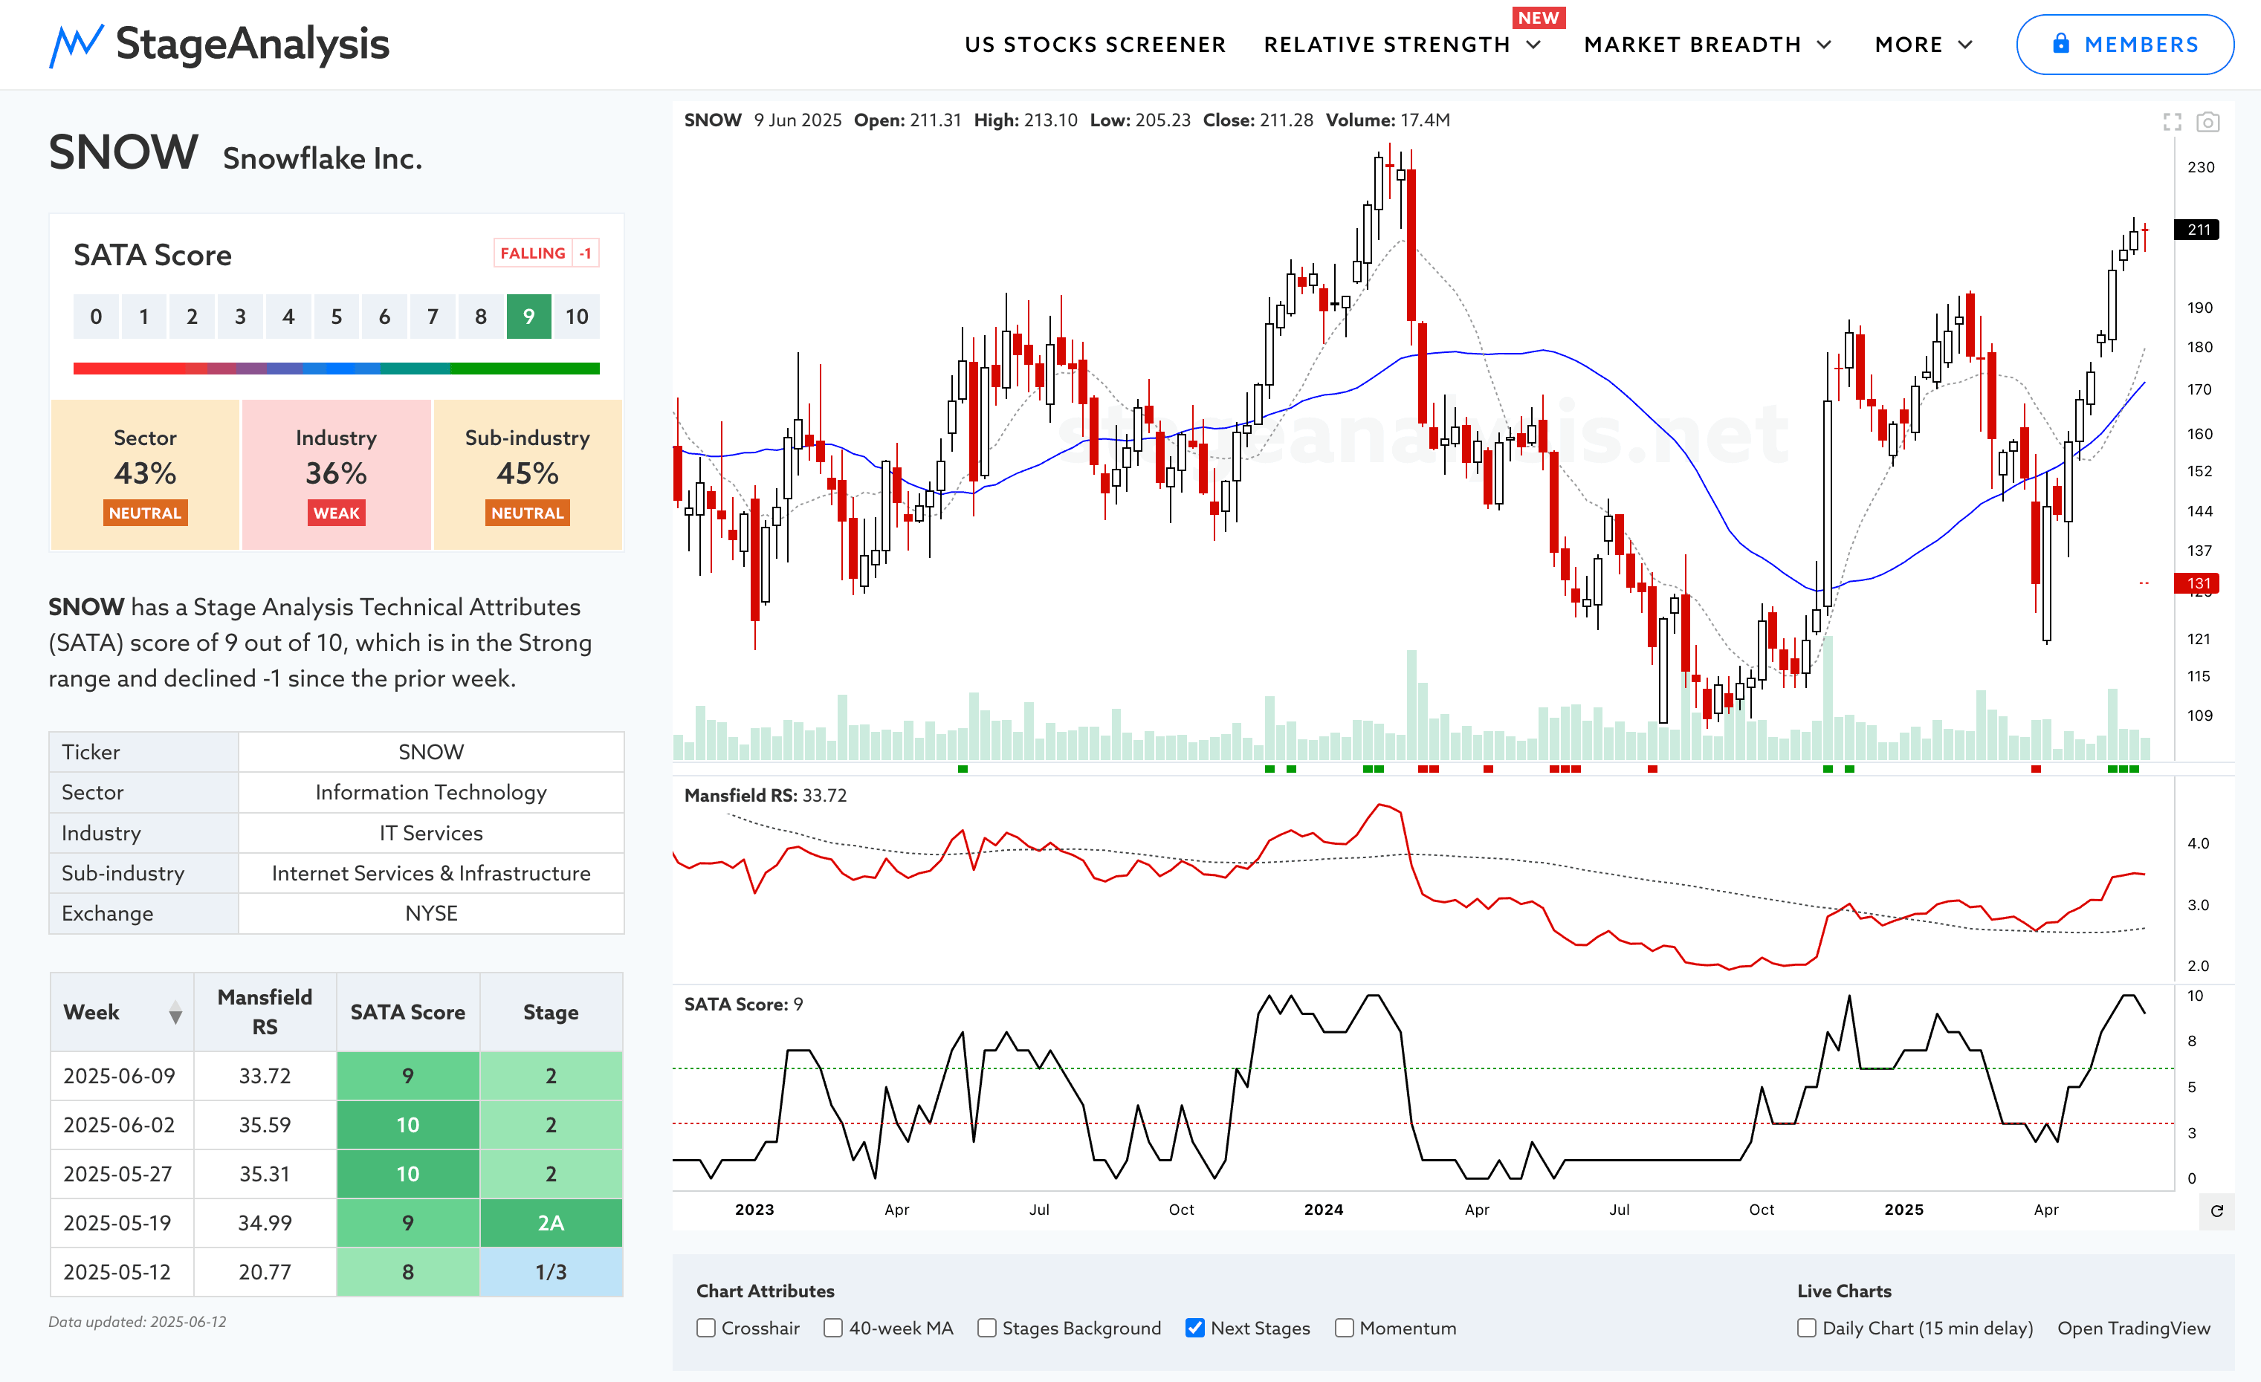This screenshot has width=2261, height=1382.
Task: Click the NEW badge above Relative Strength
Action: [x=1539, y=17]
